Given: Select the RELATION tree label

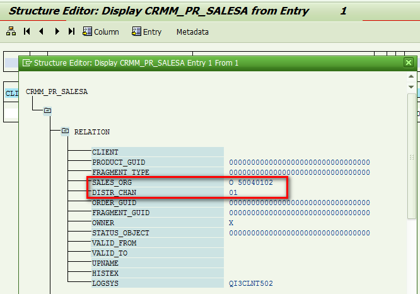Looking at the screenshot, I should 92,132.
